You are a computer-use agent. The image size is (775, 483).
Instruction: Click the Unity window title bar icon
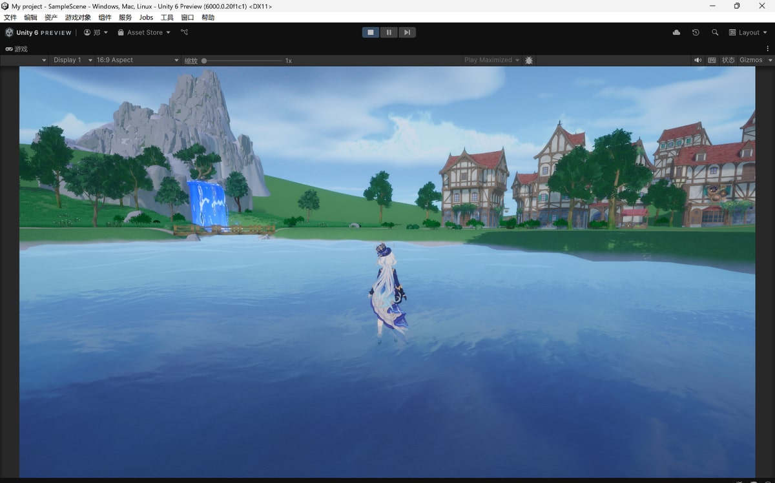(x=6, y=6)
